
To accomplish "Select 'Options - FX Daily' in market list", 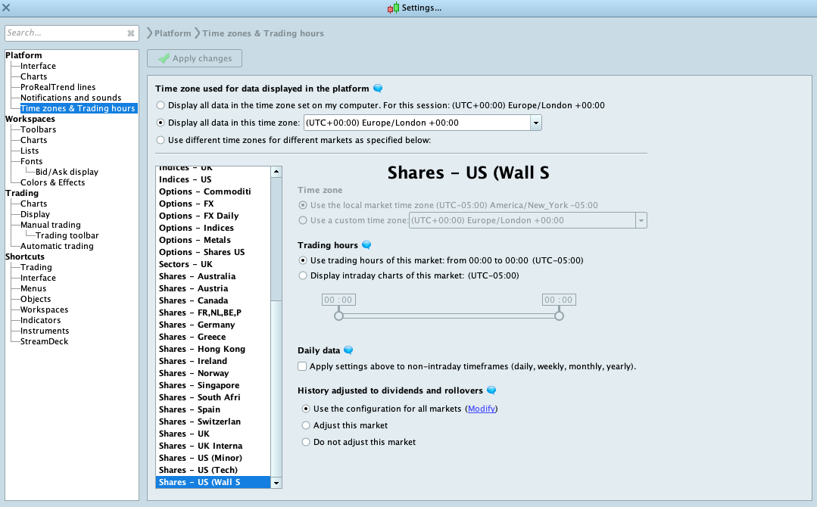I will [x=213, y=216].
